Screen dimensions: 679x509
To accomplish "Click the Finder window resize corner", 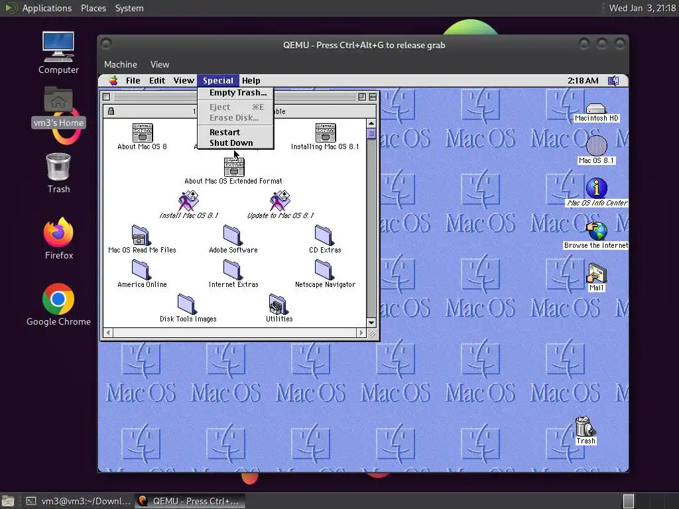I will [x=371, y=333].
